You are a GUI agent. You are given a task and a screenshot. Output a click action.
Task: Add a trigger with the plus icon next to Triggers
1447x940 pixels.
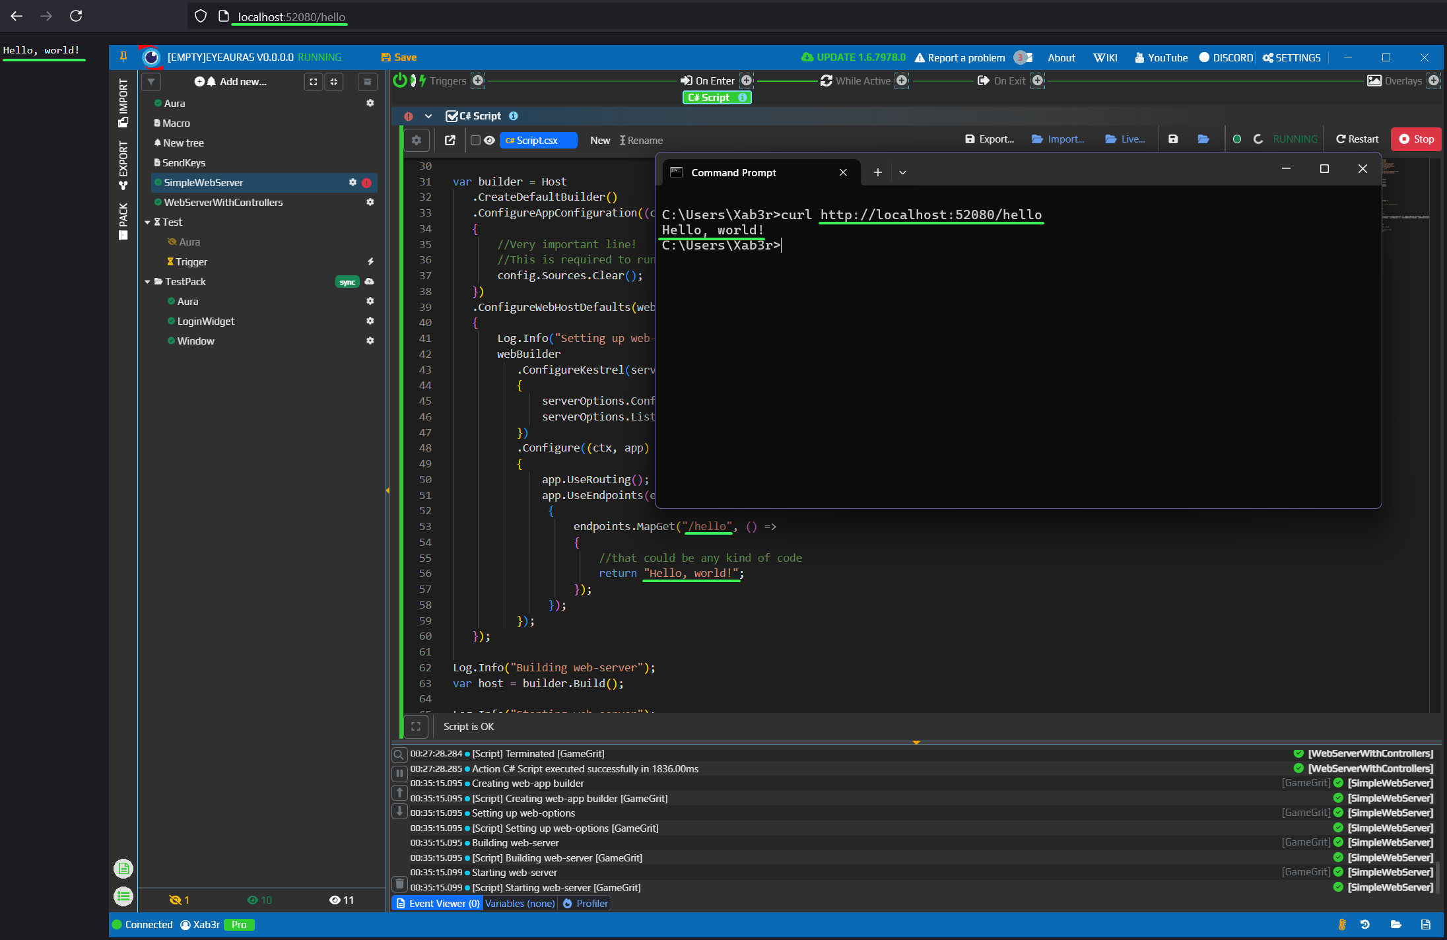[479, 81]
